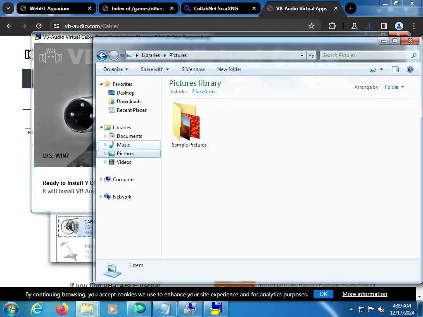
Task: Click Libraries in the address breadcrumb
Action: tap(150, 55)
